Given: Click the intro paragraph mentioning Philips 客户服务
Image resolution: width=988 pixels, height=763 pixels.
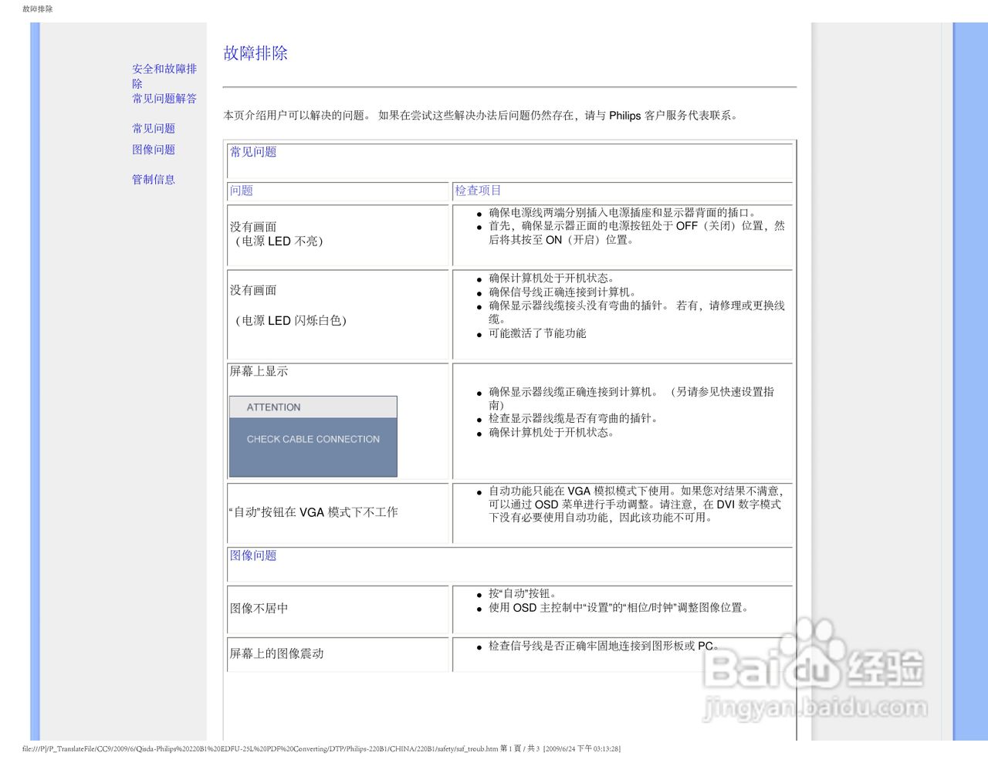Looking at the screenshot, I should coord(482,116).
